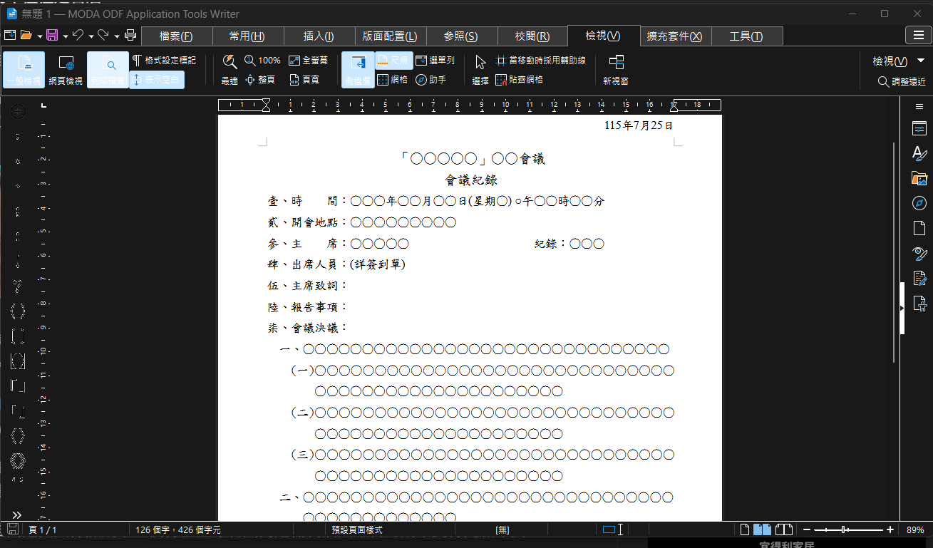Toggle 表示空白 whitespace display
The width and height of the screenshot is (933, 548).
coord(157,79)
